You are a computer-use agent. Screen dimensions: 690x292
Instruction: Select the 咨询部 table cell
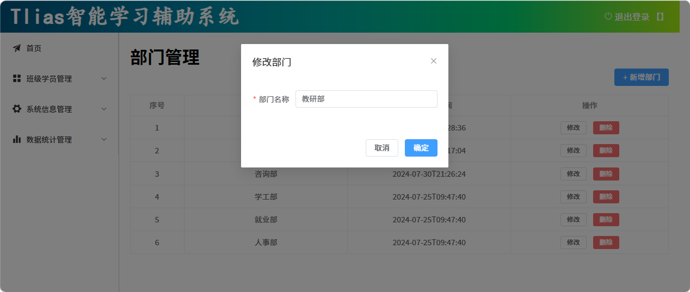pyautogui.click(x=266, y=174)
